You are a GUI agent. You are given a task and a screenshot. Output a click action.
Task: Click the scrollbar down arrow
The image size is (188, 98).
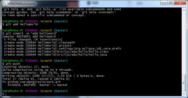184,94
